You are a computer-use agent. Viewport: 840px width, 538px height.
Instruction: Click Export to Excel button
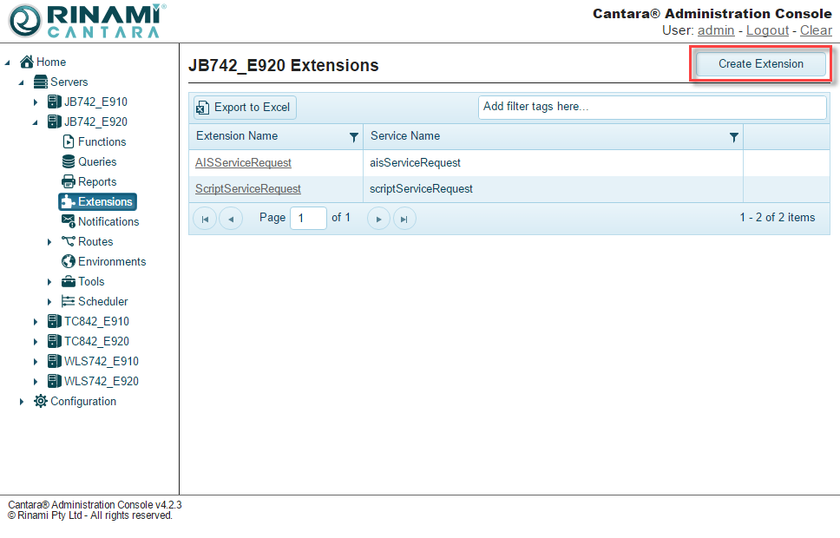[244, 108]
